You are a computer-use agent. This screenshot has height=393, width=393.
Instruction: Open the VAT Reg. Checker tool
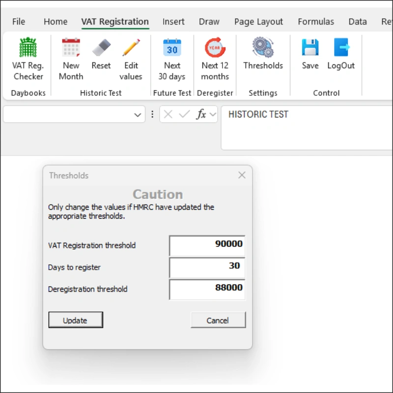28,49
